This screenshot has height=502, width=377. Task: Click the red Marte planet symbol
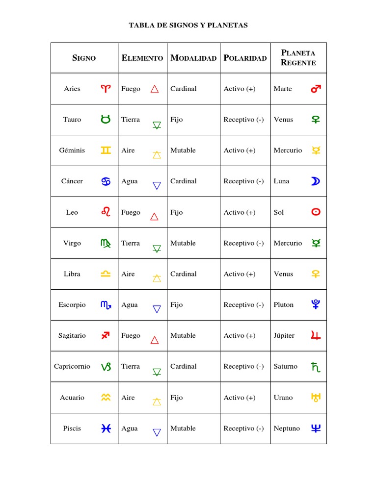316,89
